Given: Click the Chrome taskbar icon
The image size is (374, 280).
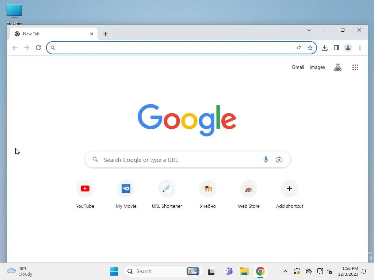Looking at the screenshot, I should pos(260,271).
